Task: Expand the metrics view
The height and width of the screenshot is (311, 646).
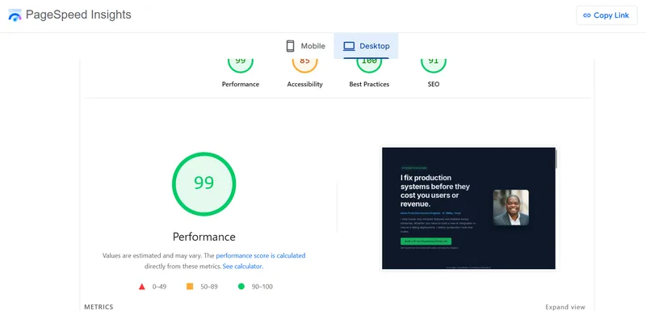Action: [x=564, y=307]
